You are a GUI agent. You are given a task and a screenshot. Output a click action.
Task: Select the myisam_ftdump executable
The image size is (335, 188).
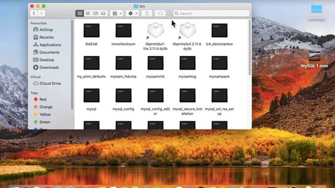(124, 63)
